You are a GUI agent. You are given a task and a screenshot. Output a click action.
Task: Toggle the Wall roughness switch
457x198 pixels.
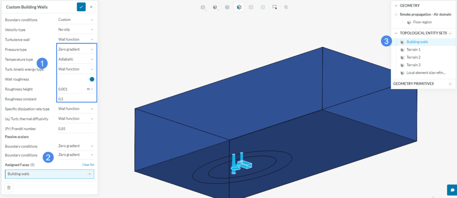(x=91, y=79)
